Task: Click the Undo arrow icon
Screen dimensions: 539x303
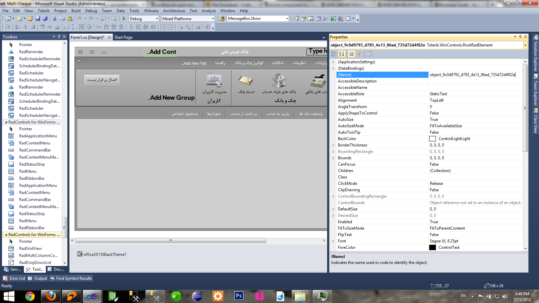Action: pos(80,19)
